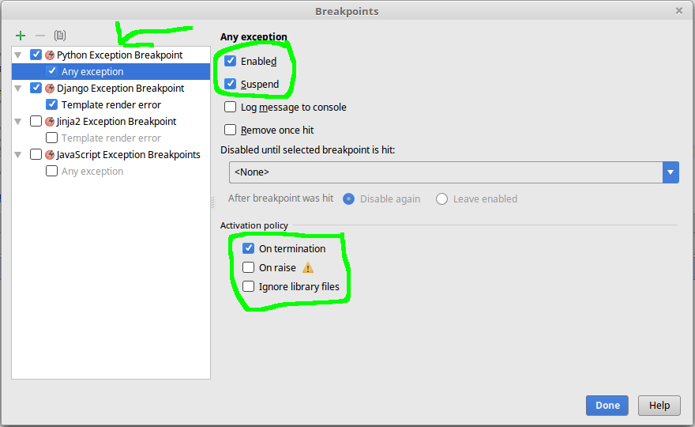
Task: Click the Jinja2 Exception Breakpoint lightning icon
Action: pyautogui.click(x=50, y=122)
